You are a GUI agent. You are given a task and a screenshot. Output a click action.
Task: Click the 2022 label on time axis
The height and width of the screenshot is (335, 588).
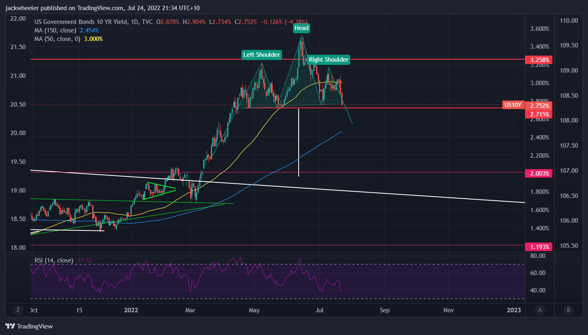click(131, 310)
